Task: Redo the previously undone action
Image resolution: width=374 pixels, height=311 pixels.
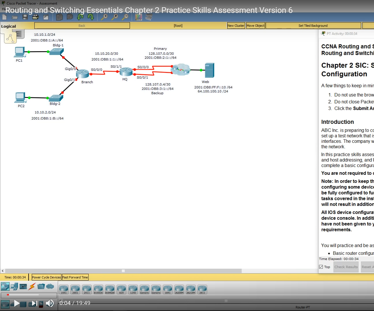Action: pyautogui.click(x=91, y=17)
